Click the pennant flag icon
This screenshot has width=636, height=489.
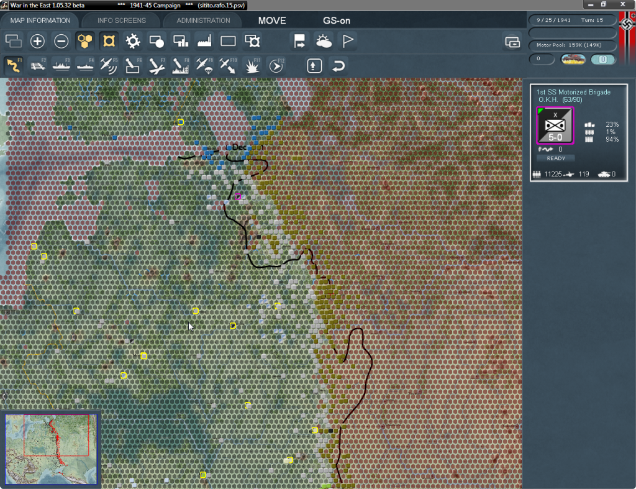(x=348, y=41)
